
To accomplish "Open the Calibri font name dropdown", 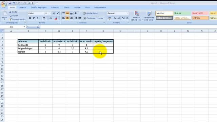I will [43, 13].
